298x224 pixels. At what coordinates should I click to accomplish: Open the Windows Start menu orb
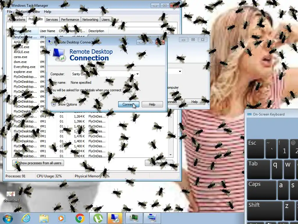coord(8,218)
